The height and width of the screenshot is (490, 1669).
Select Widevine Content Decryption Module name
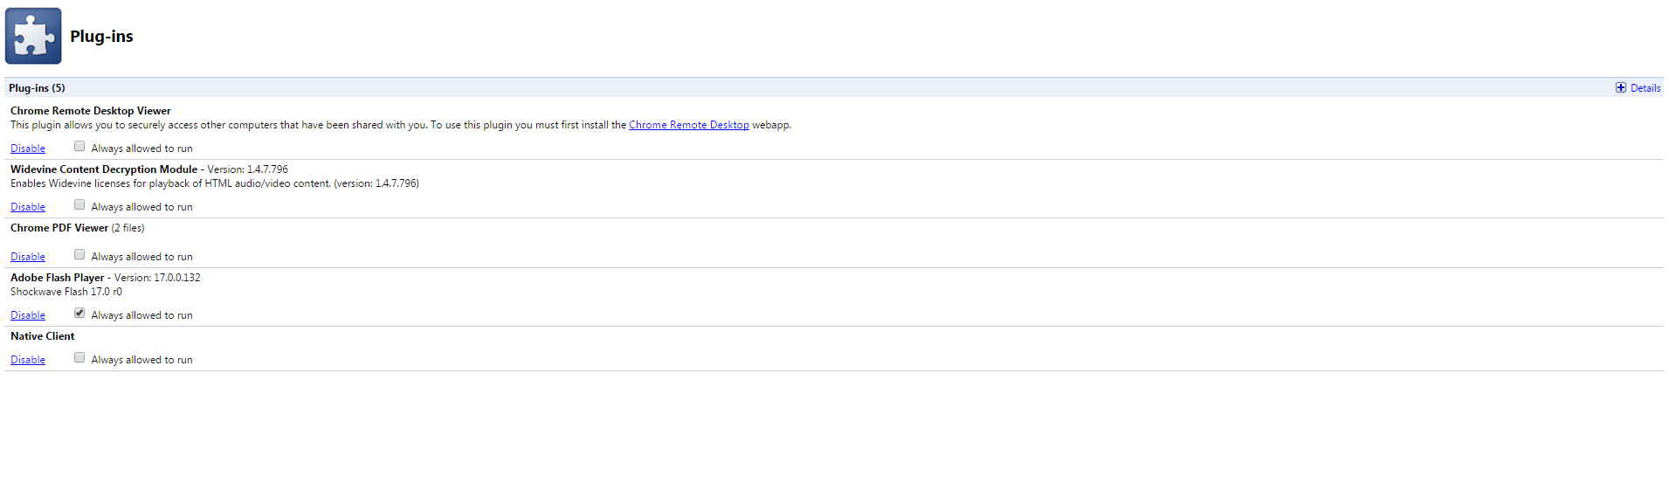pyautogui.click(x=104, y=169)
